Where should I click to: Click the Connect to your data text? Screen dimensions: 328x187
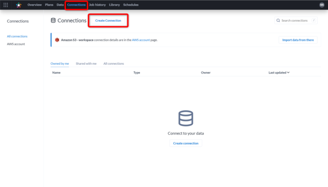pos(186,133)
